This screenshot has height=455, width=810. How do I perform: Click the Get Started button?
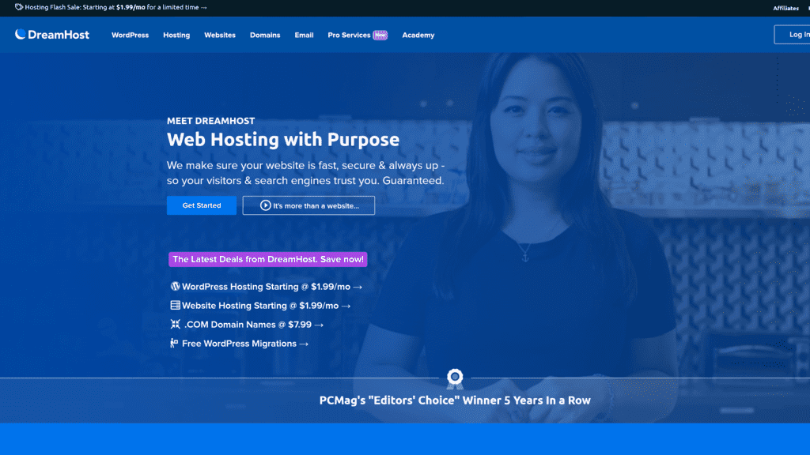click(202, 205)
